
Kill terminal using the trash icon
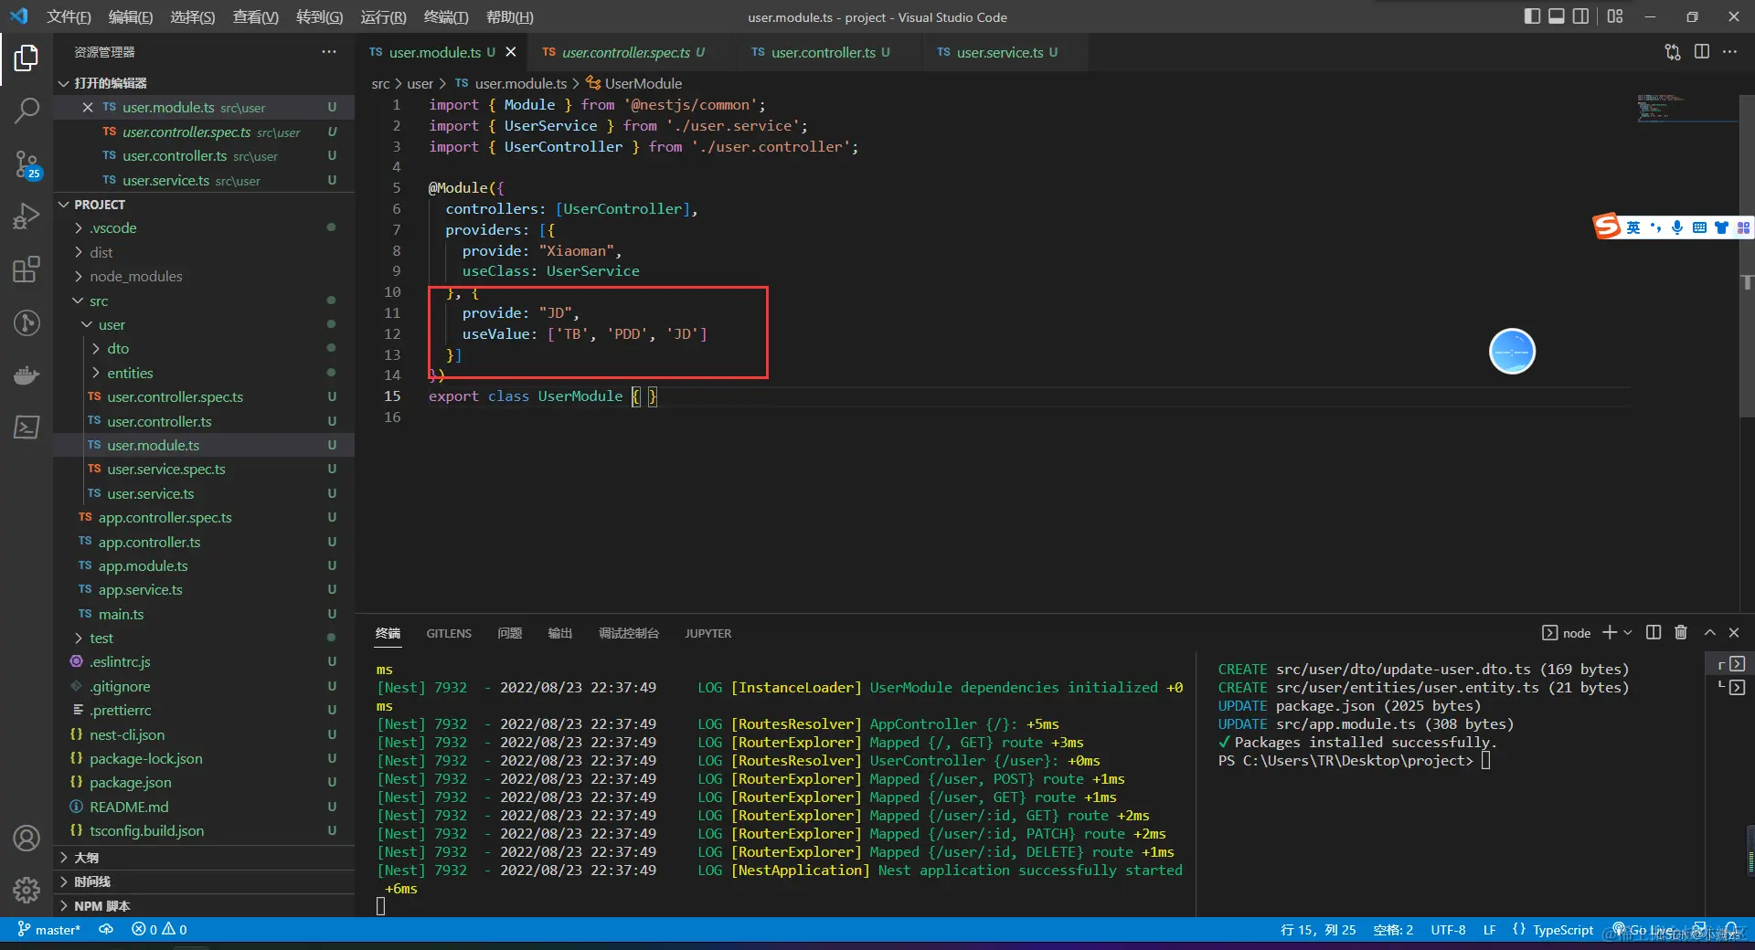(1680, 632)
